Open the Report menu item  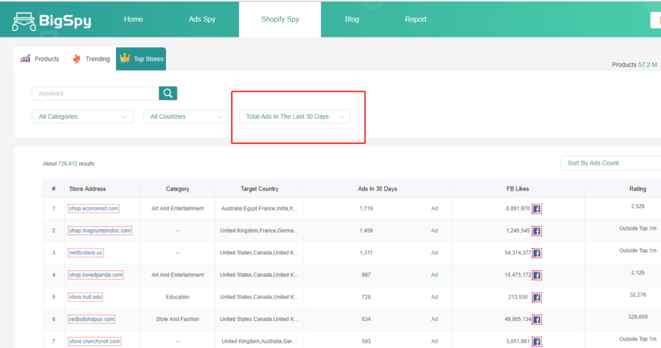[416, 19]
